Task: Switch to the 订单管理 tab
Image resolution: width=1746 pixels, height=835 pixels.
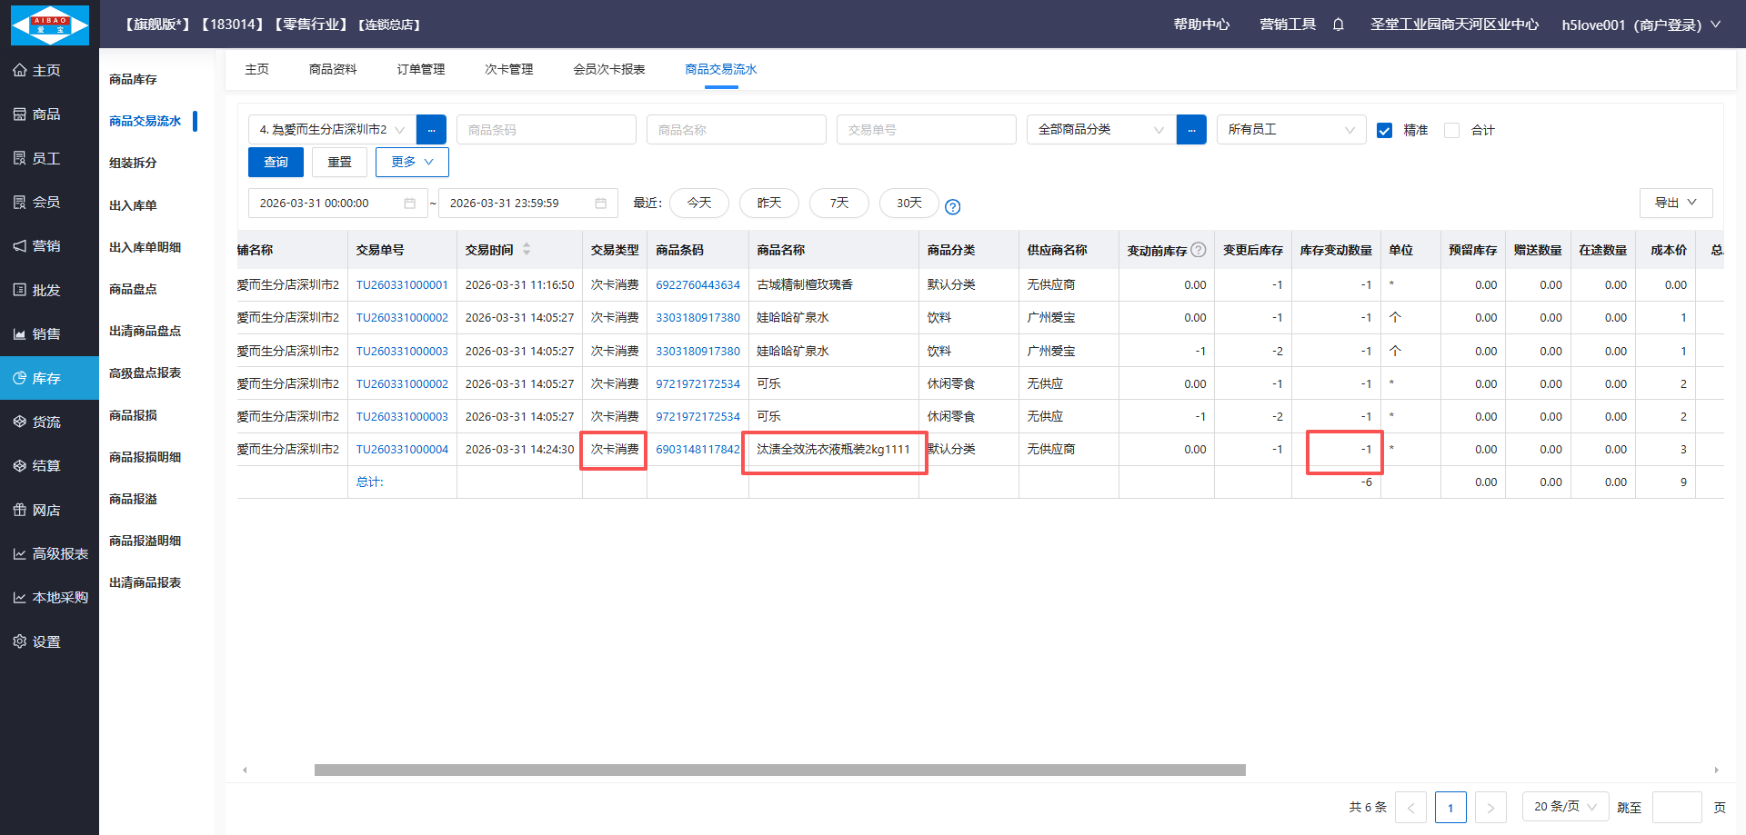Action: [x=420, y=69]
